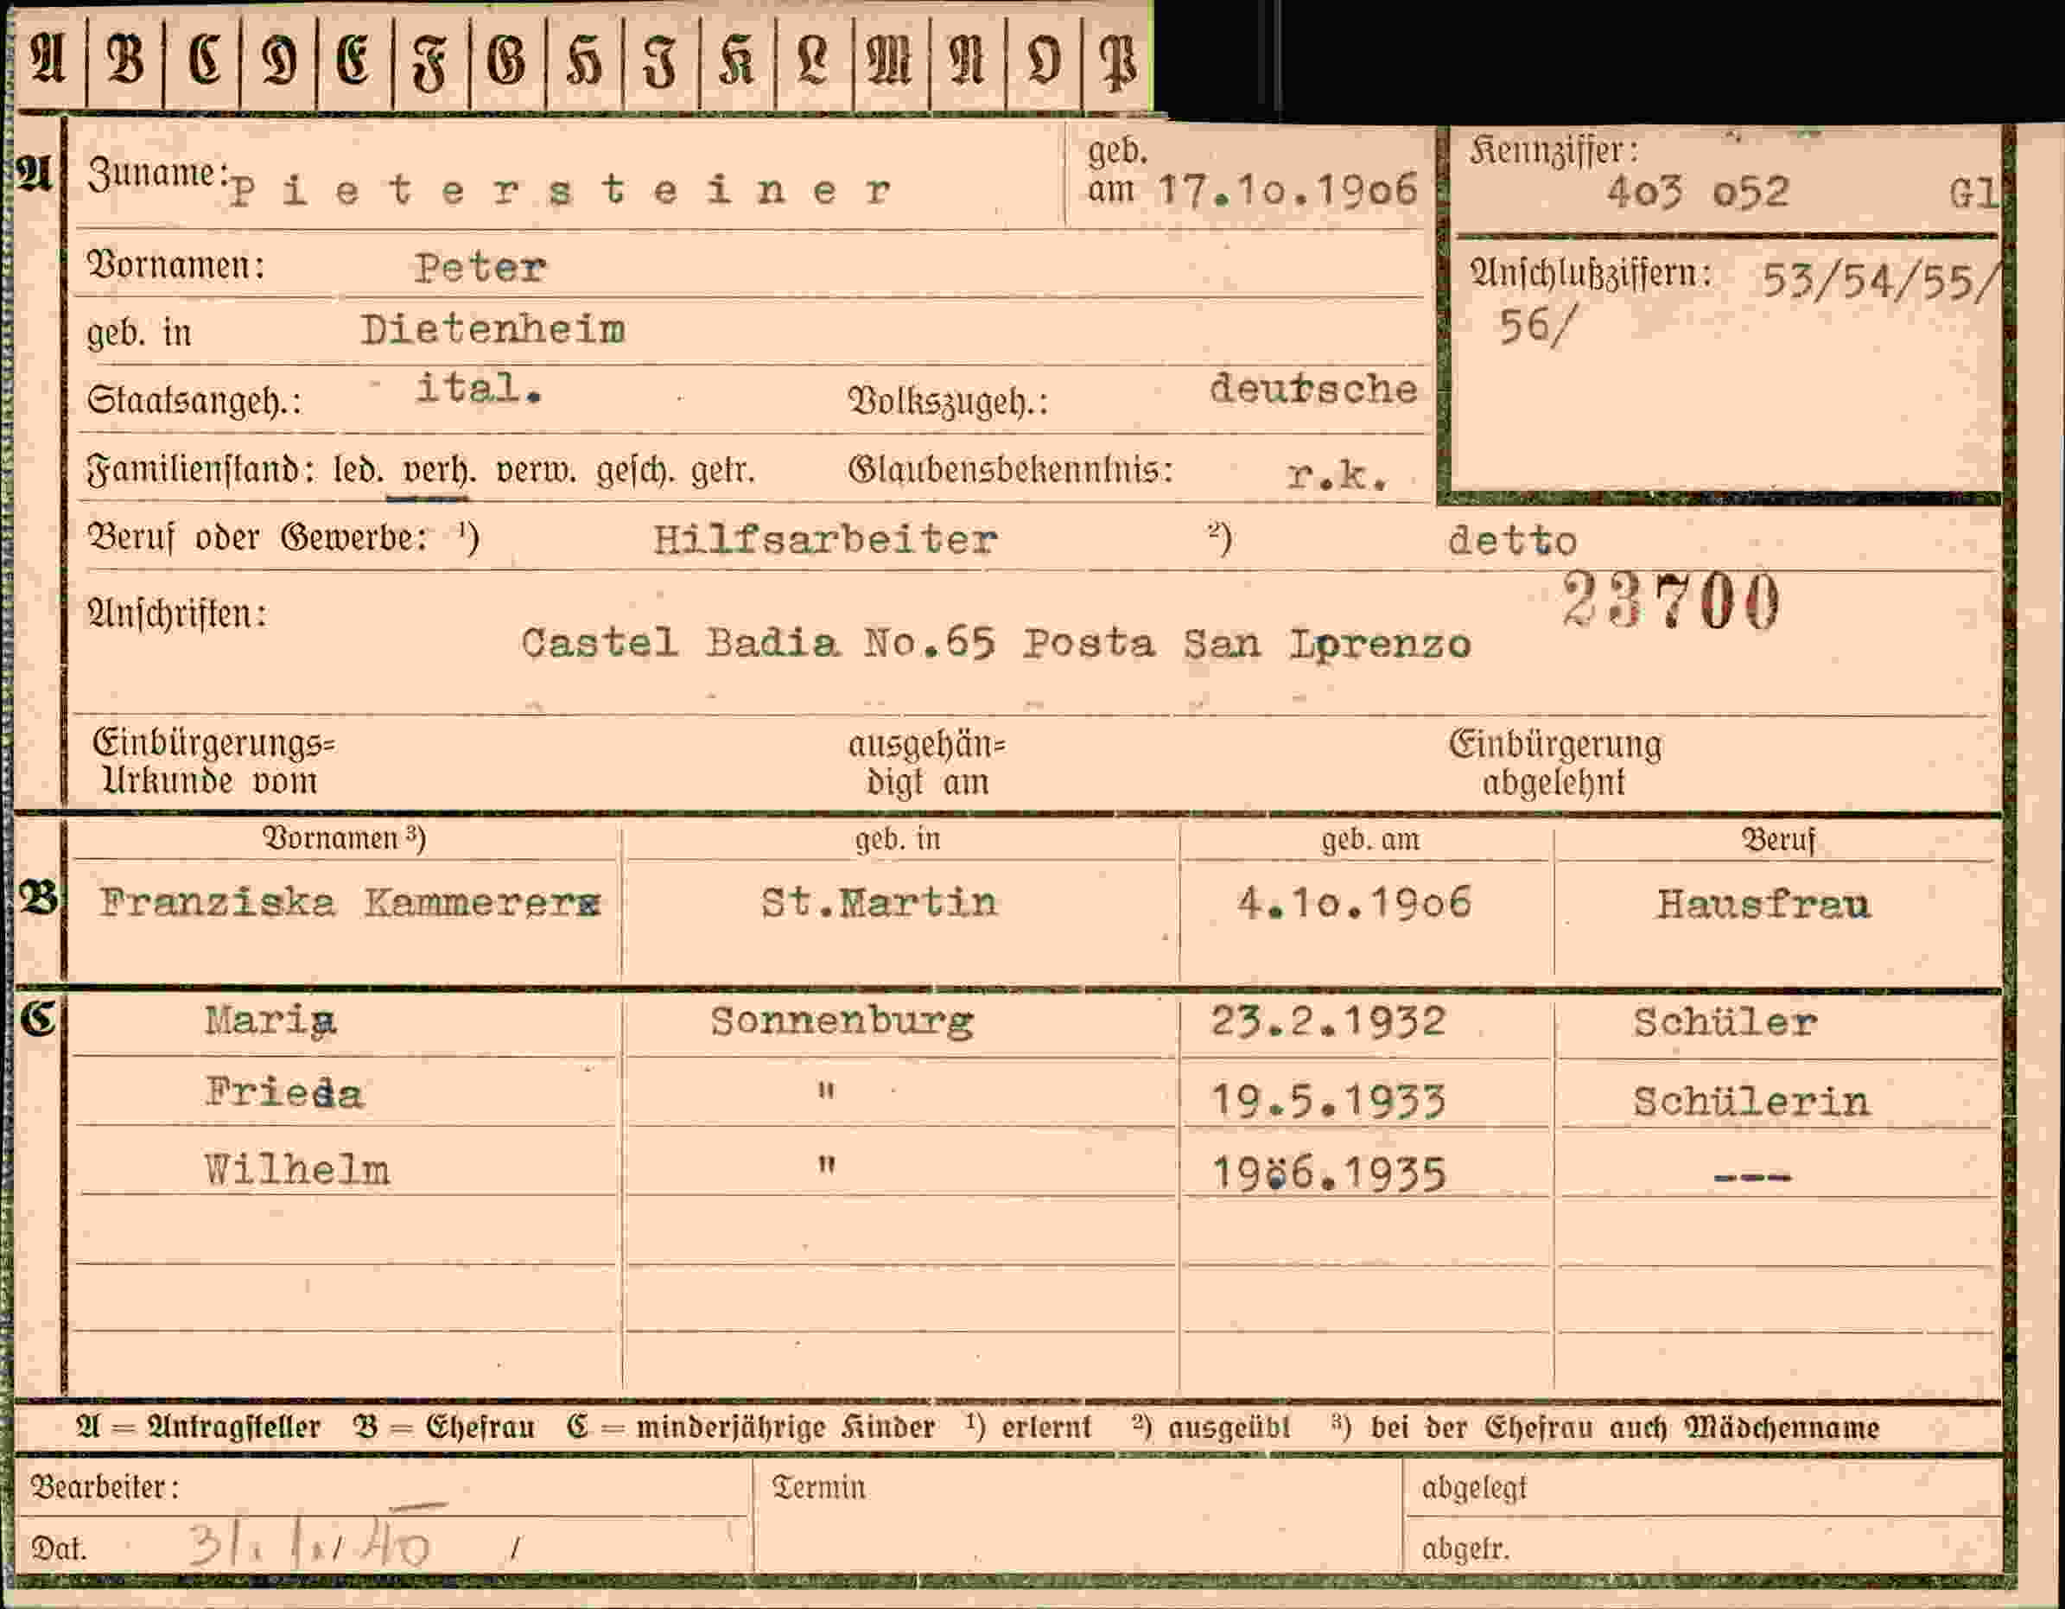Click child name Maria
The image size is (2065, 1609).
[x=270, y=1022]
